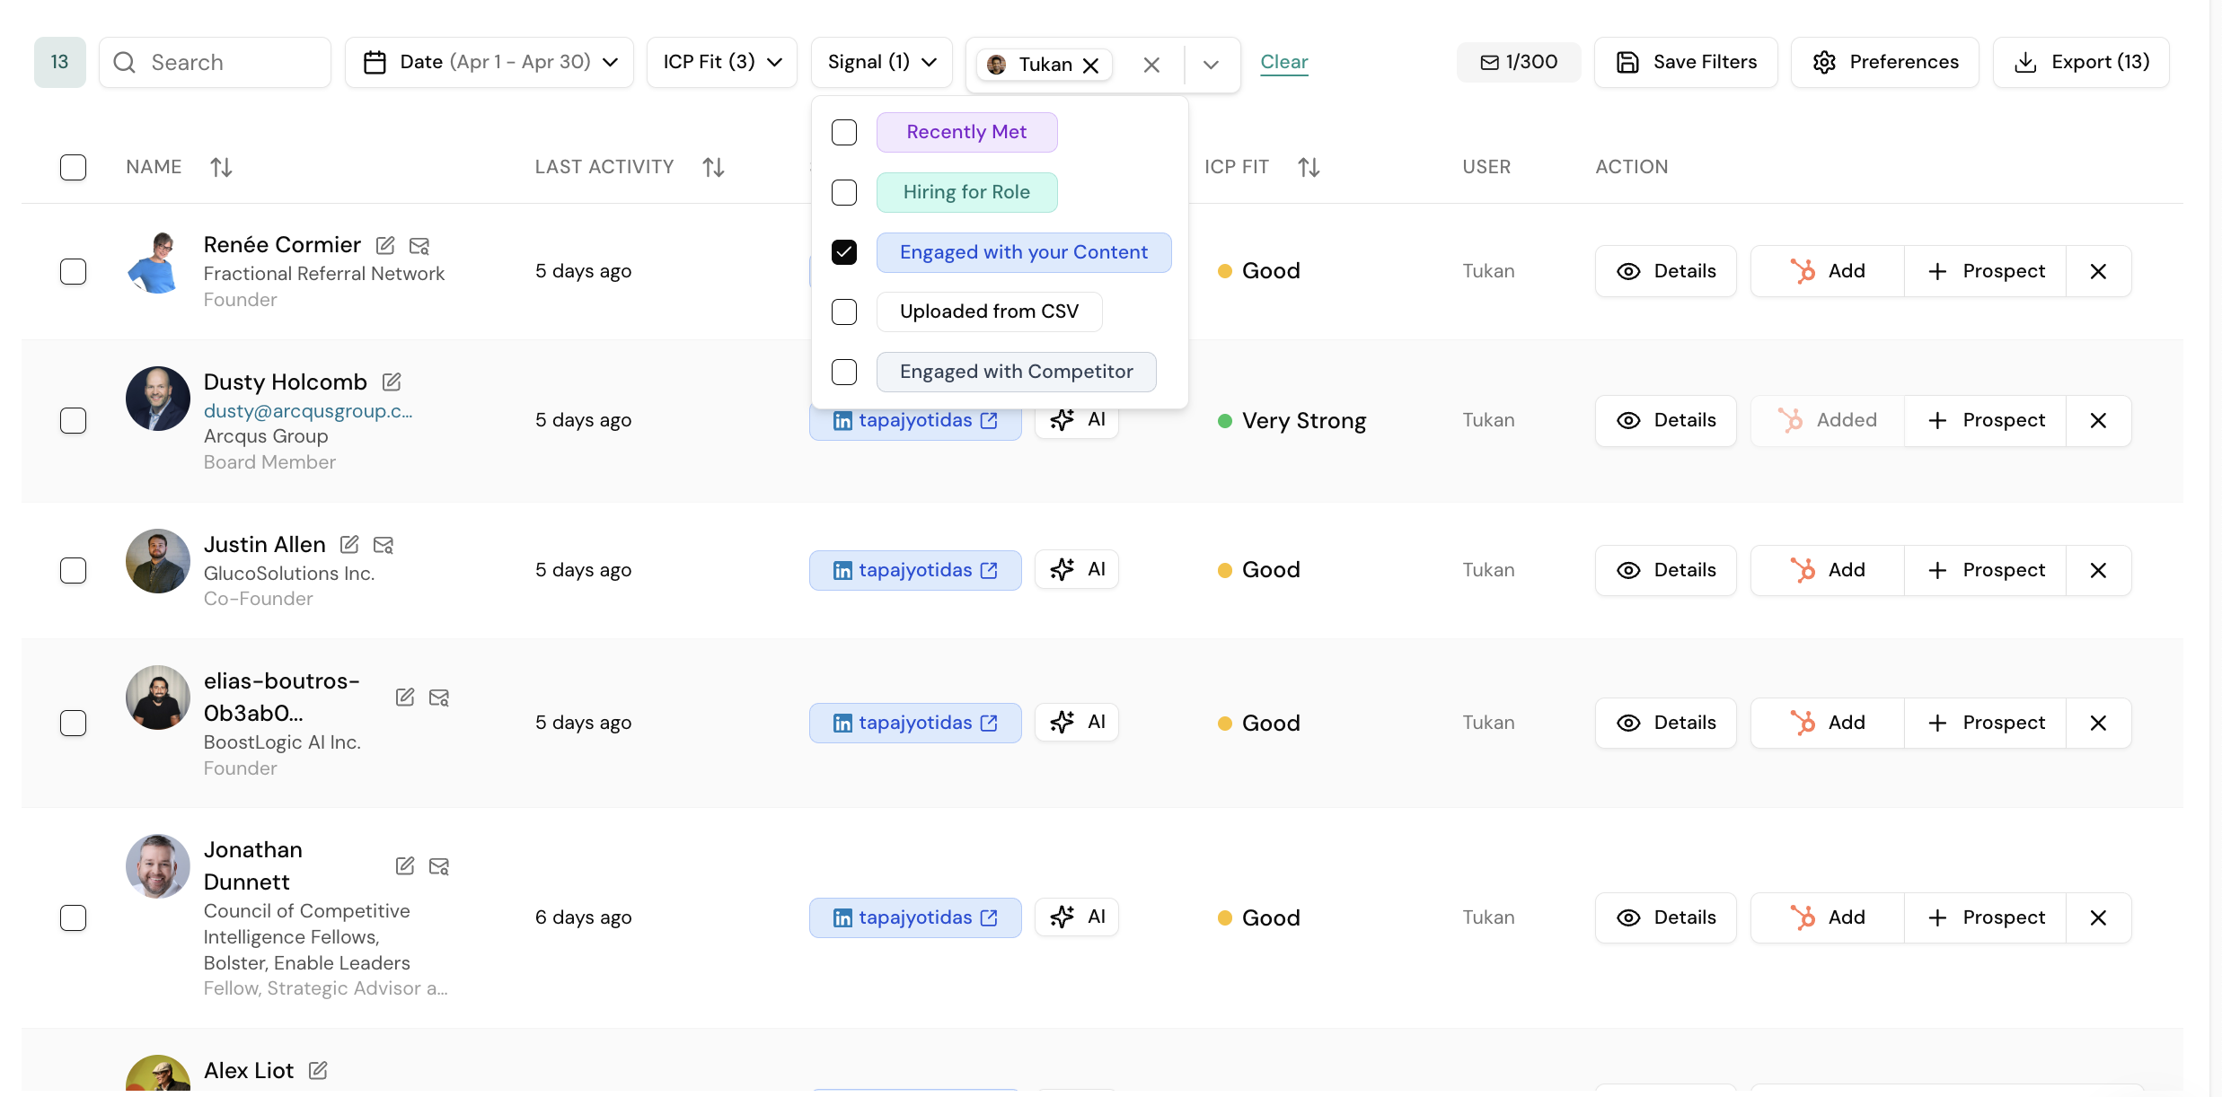This screenshot has width=2222, height=1097.
Task: Open the Date range dropdown
Action: [489, 62]
